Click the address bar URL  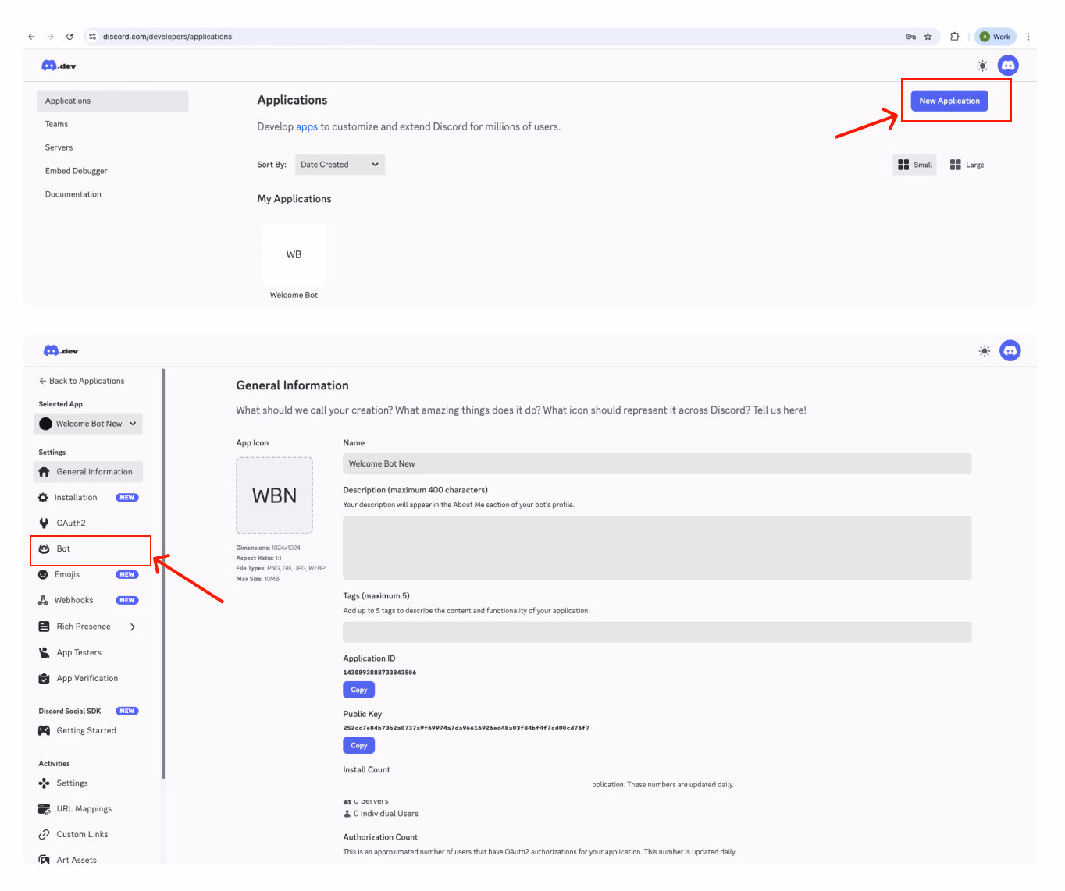pyautogui.click(x=167, y=37)
